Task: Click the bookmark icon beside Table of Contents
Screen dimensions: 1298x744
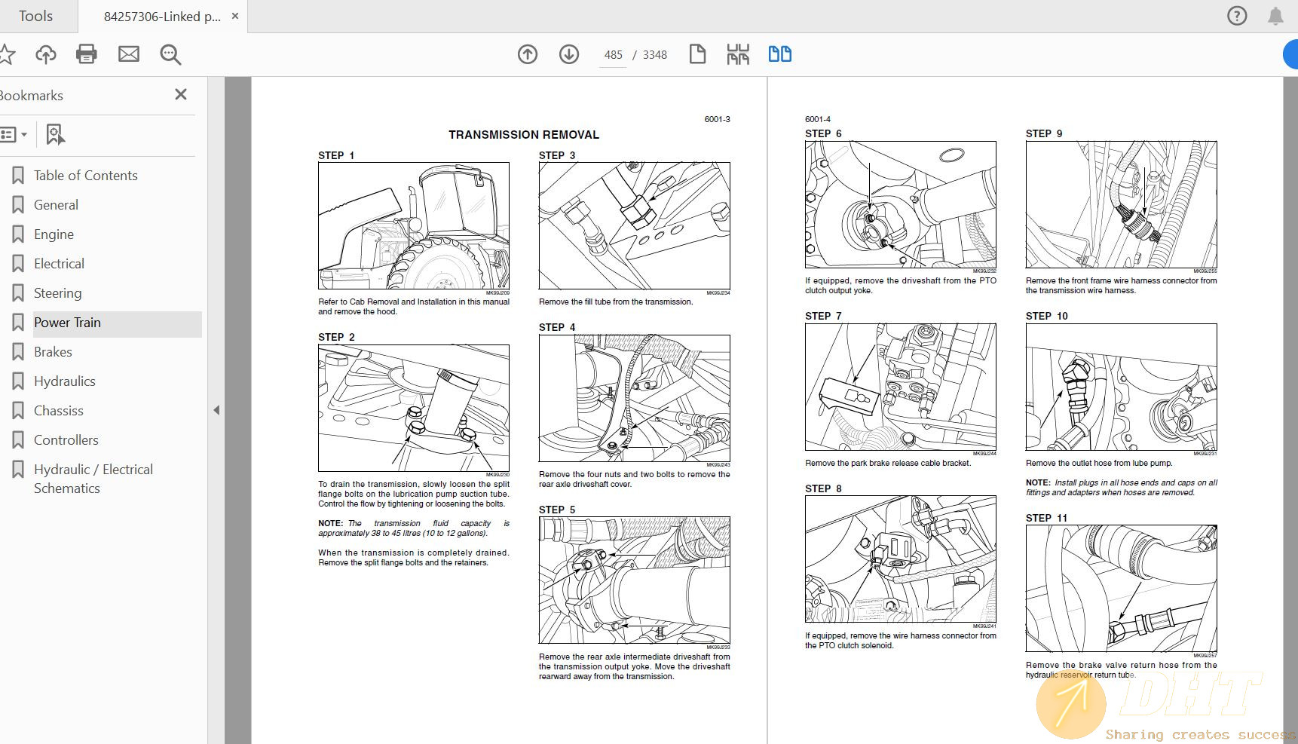Action: (18, 176)
